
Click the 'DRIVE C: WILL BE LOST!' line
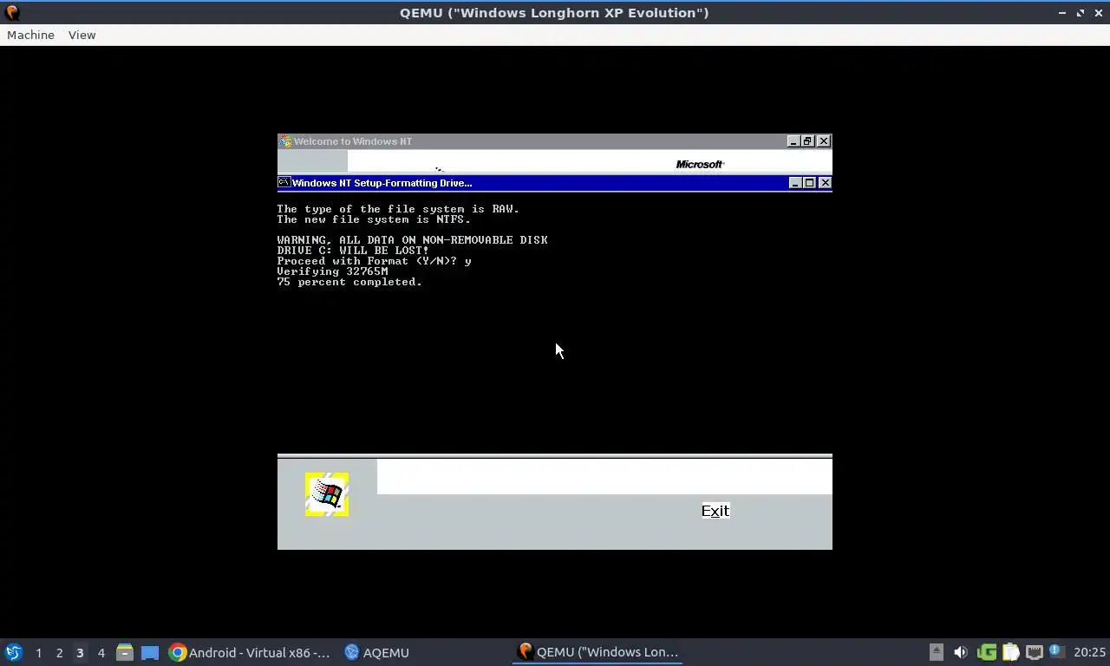[353, 251]
